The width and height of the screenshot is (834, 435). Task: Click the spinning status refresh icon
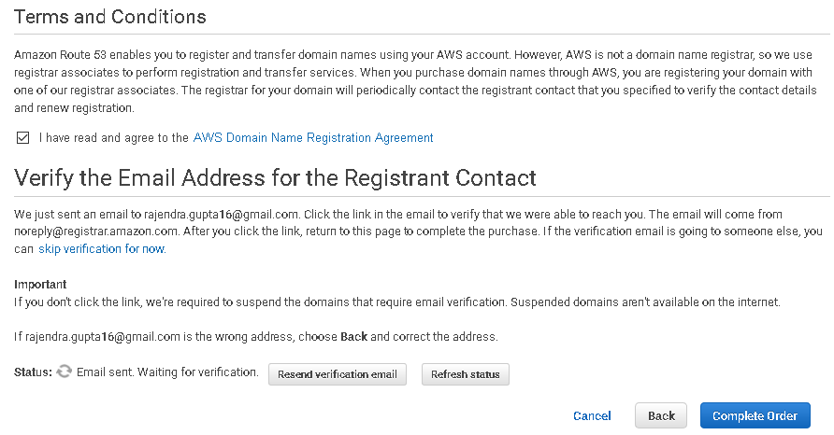point(65,372)
